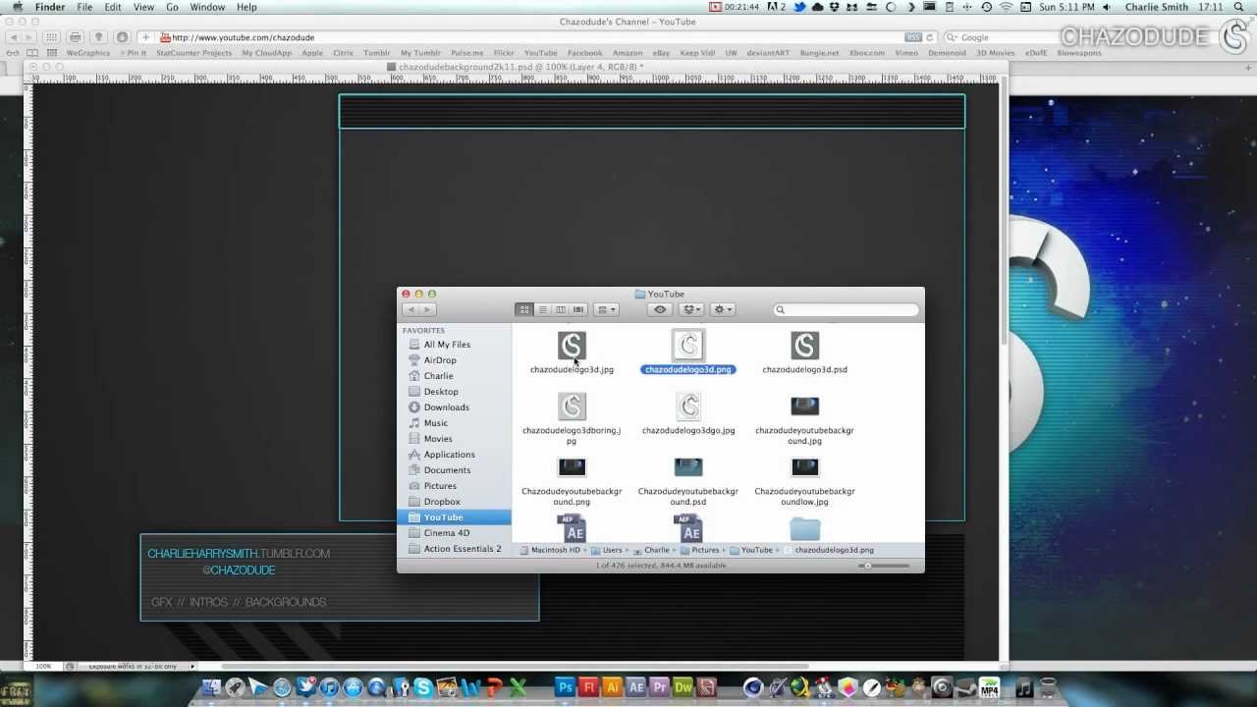Viewport: 1257px width, 707px height.
Task: Open the Help menu
Action: point(246,7)
